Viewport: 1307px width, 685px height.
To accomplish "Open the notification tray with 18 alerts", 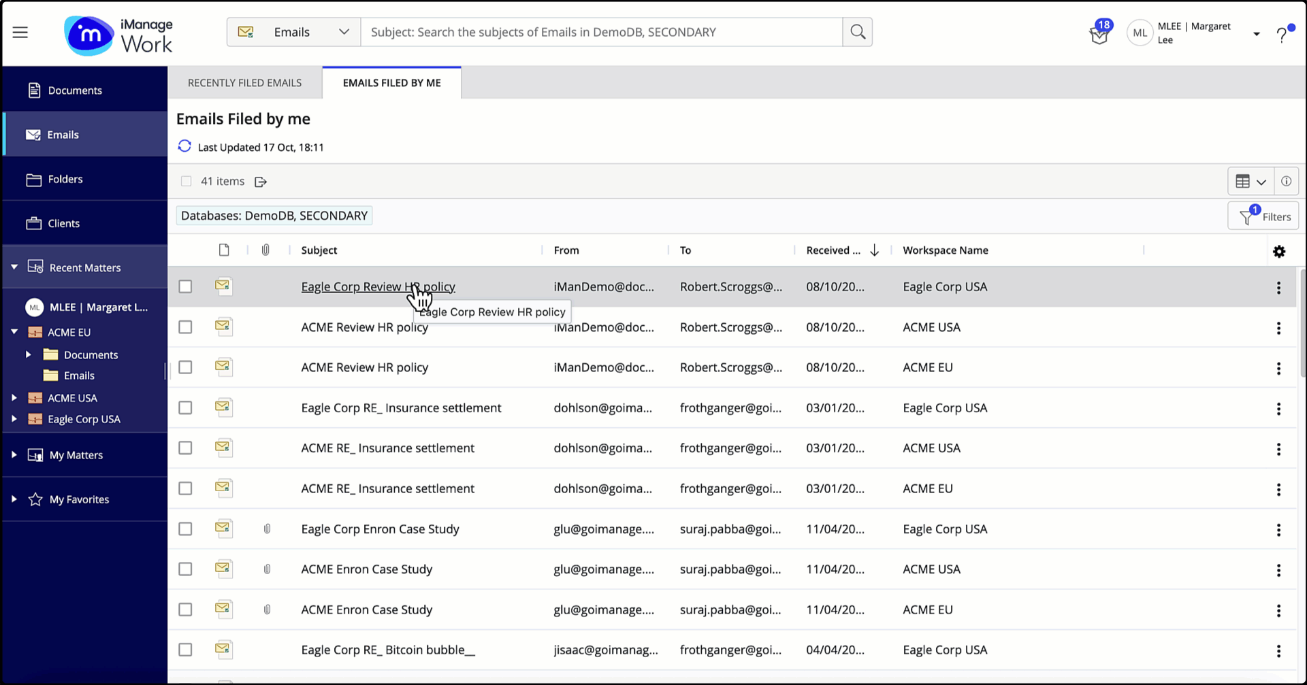I will pos(1099,33).
